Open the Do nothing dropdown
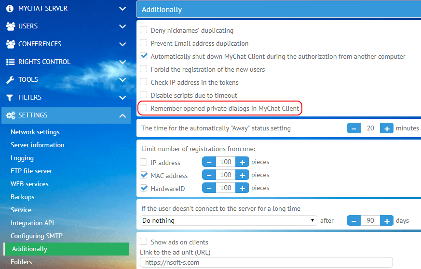 229,220
